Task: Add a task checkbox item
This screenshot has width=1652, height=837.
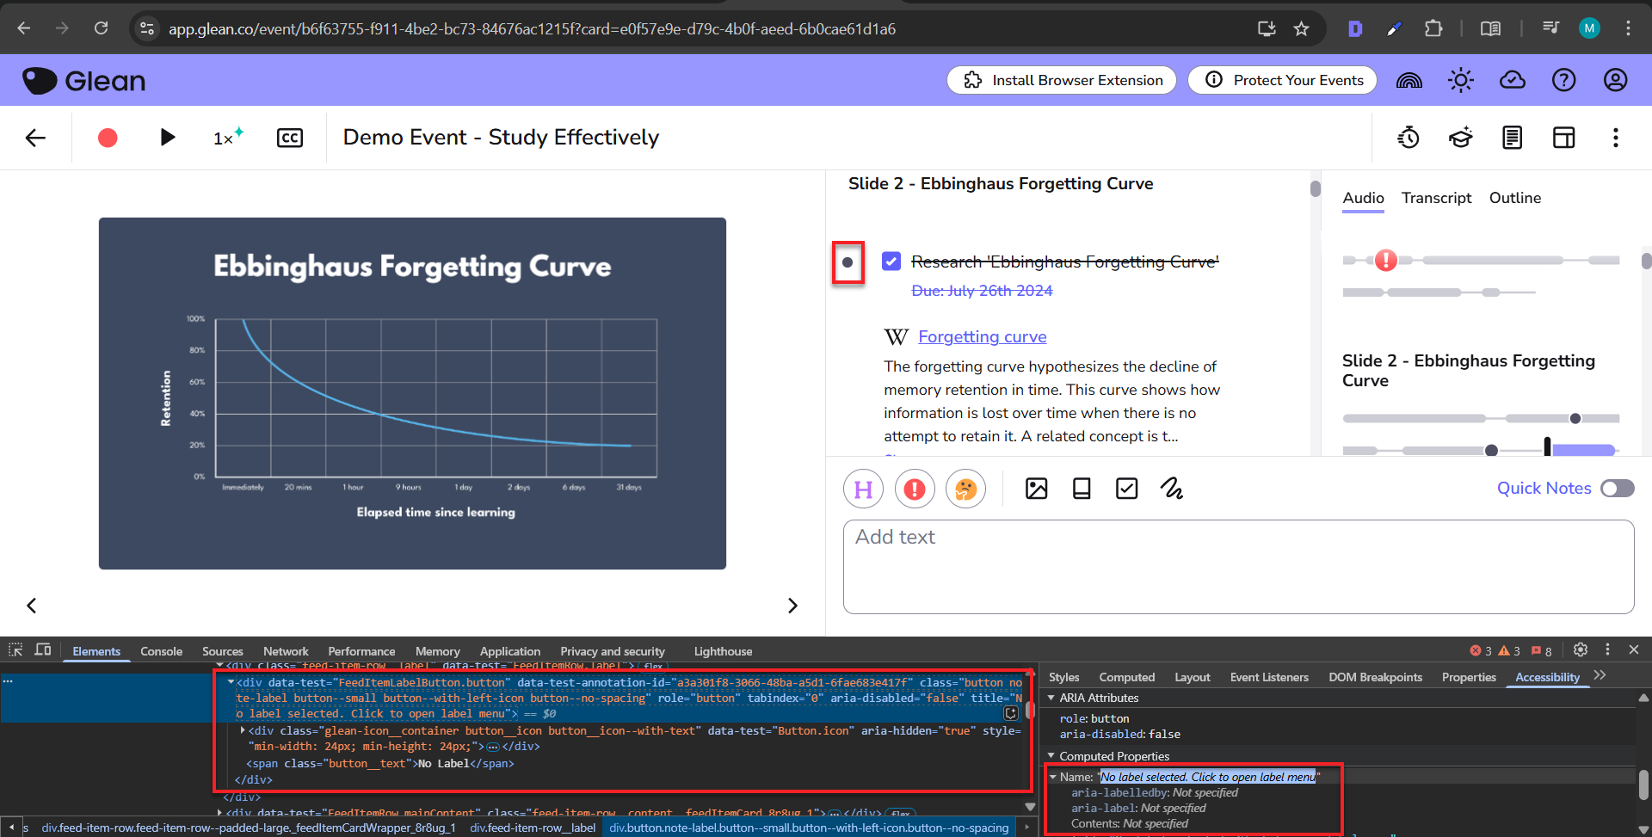Action: click(1126, 489)
